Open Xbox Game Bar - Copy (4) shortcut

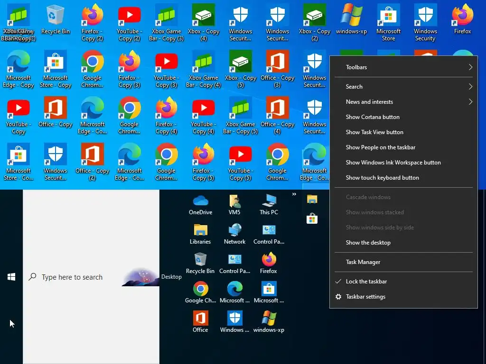coord(203,69)
